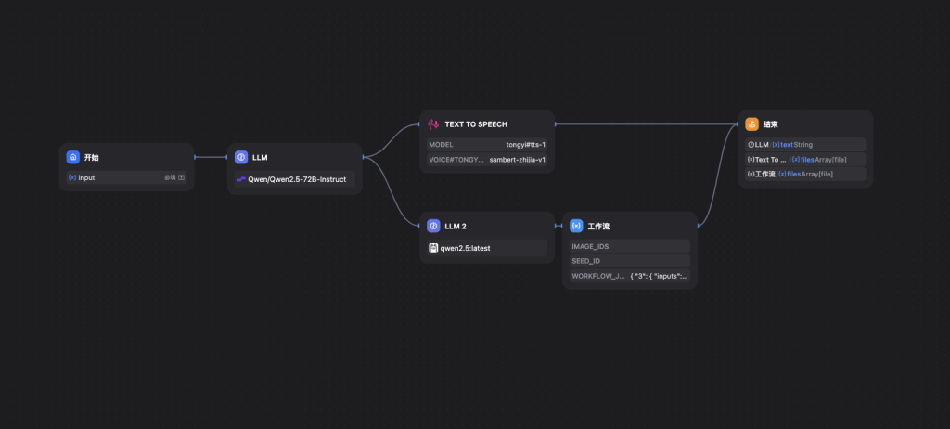Image resolution: width=950 pixels, height=429 pixels.
Task: Click the LLM node's purple brain icon
Action: click(241, 157)
